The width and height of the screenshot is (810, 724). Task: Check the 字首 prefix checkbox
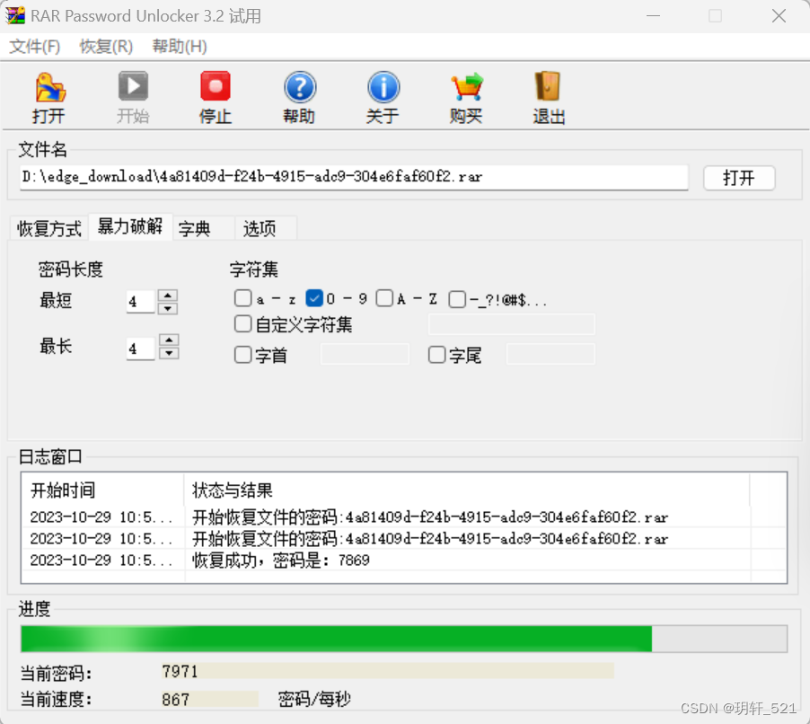pyautogui.click(x=242, y=355)
